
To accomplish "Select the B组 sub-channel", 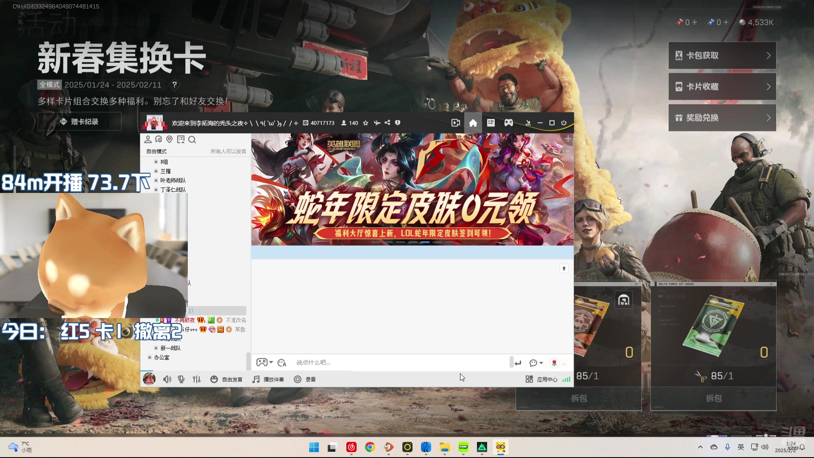I will pos(164,162).
